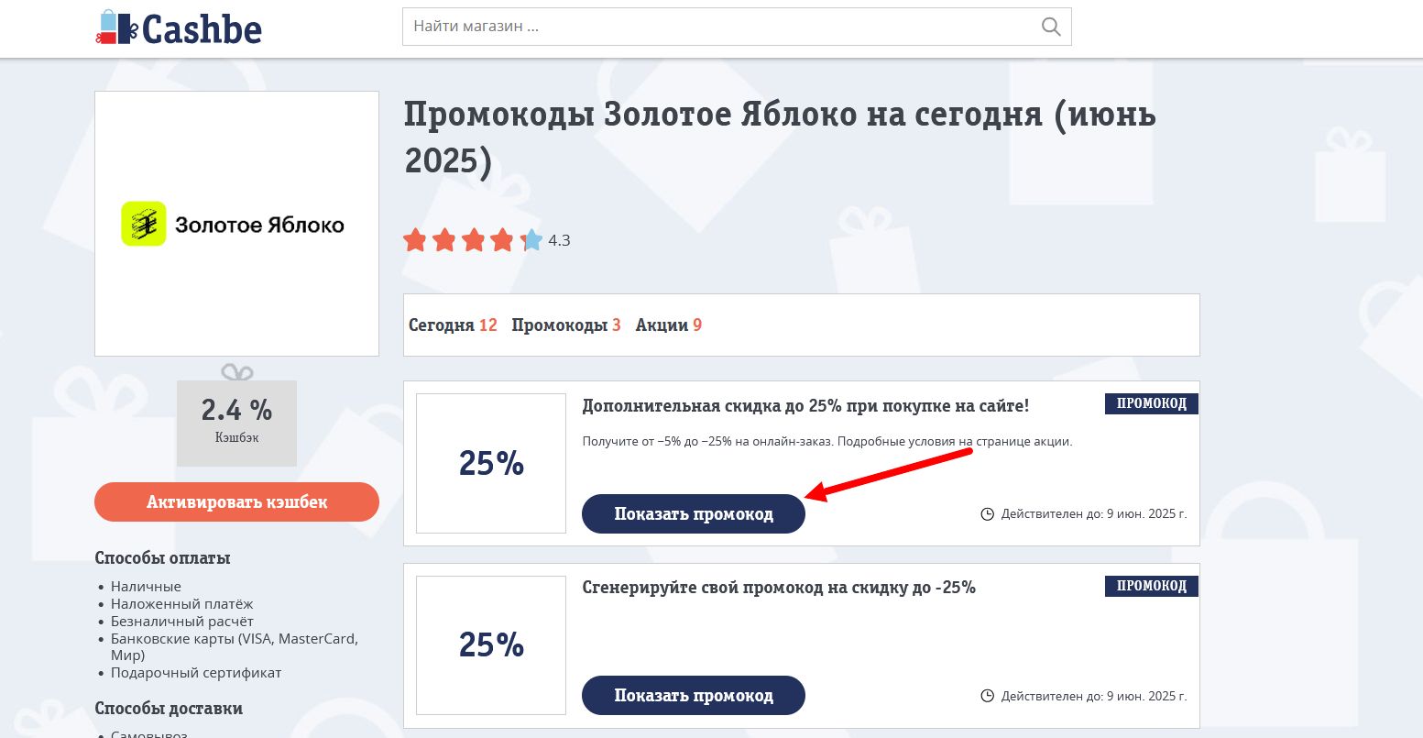1423x738 pixels.
Task: Click the 'Наличные' payment item
Action: (x=146, y=587)
